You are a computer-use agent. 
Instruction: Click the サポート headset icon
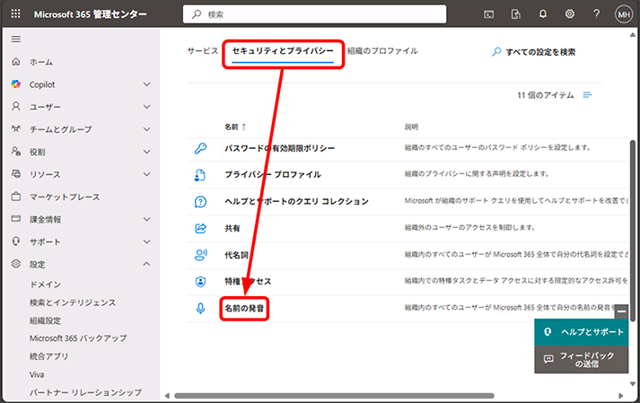(16, 241)
